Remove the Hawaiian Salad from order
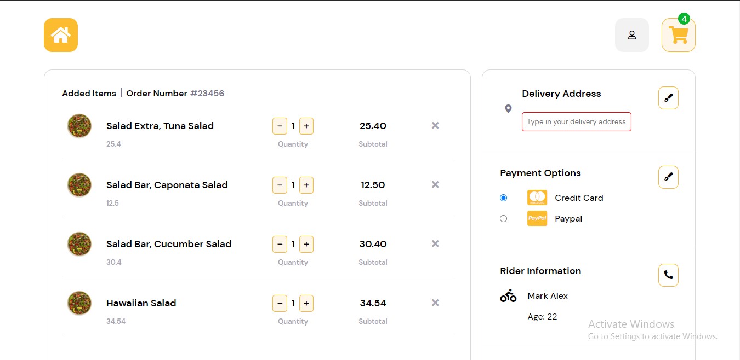Image resolution: width=740 pixels, height=360 pixels. point(435,303)
